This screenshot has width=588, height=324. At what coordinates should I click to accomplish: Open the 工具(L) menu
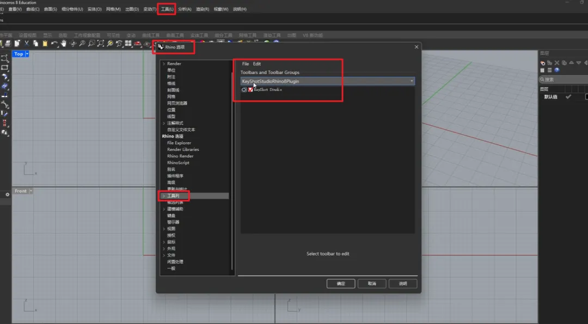click(167, 9)
